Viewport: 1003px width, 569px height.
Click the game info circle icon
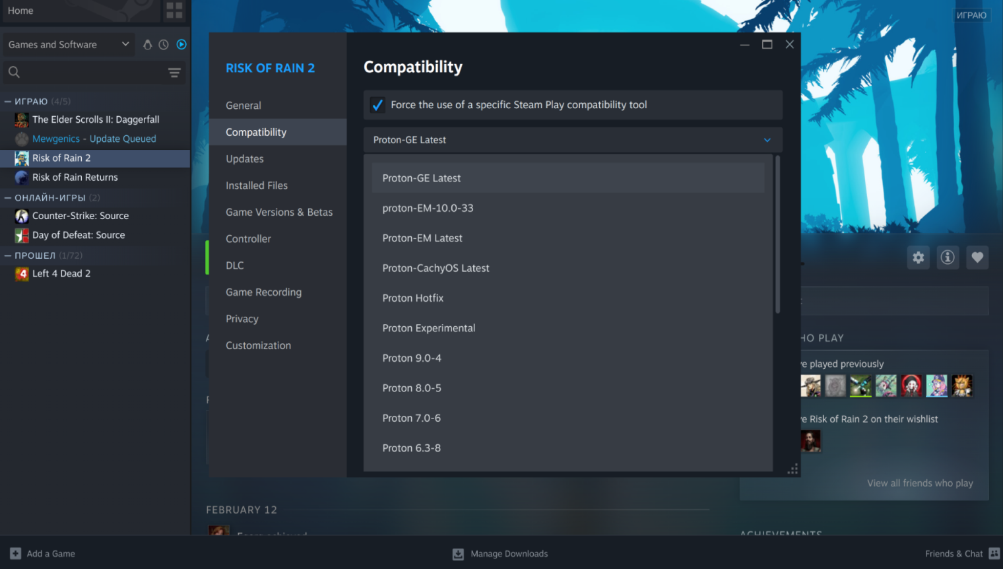pos(948,257)
